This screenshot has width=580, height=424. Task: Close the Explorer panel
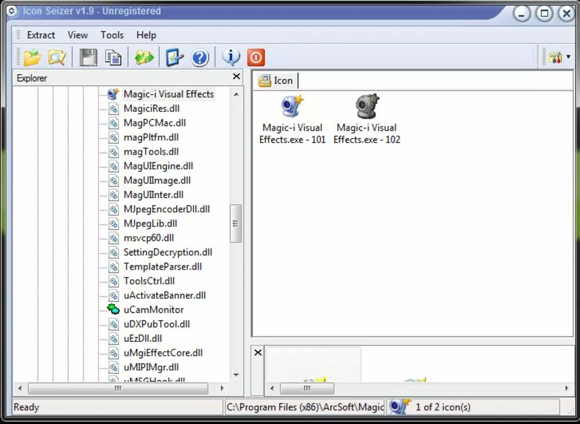(236, 77)
